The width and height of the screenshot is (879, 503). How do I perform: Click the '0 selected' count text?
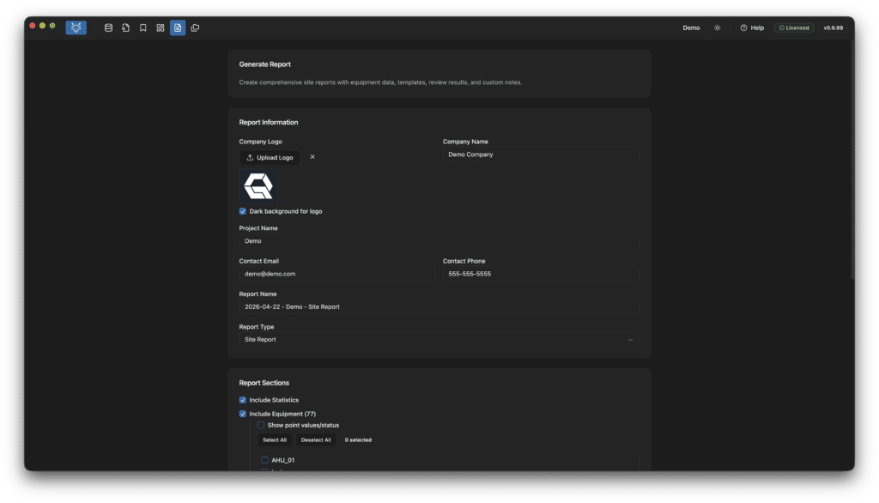358,440
